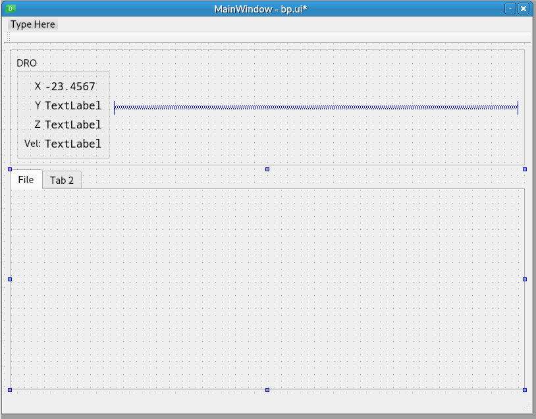
Task: Click the Qt Designer window icon in title bar
Action: [10, 9]
